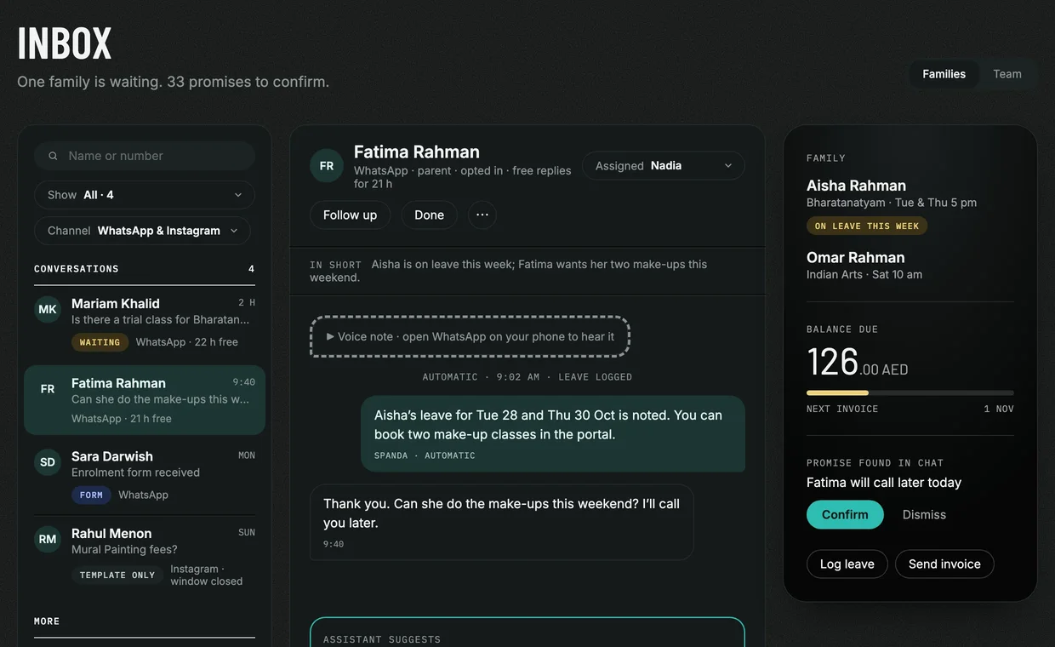
Task: Click the Follow up button
Action: click(x=350, y=215)
